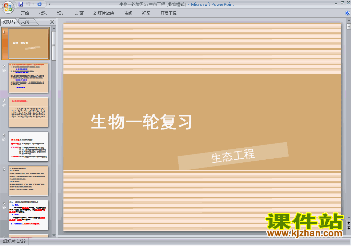
Task: Select slide 6 thumbnail
Action: [28, 215]
